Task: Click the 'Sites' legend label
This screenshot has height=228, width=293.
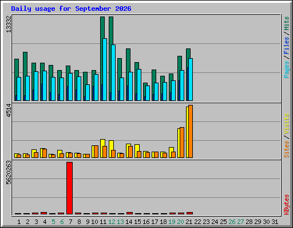Action: click(x=287, y=149)
